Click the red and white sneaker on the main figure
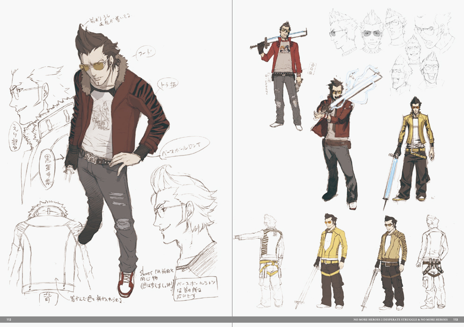 click(126, 283)
